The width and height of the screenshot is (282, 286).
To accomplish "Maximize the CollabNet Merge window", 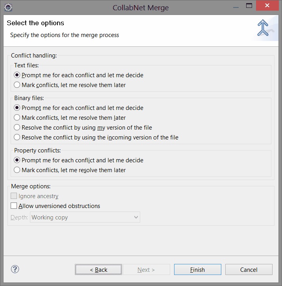I will 249,6.
